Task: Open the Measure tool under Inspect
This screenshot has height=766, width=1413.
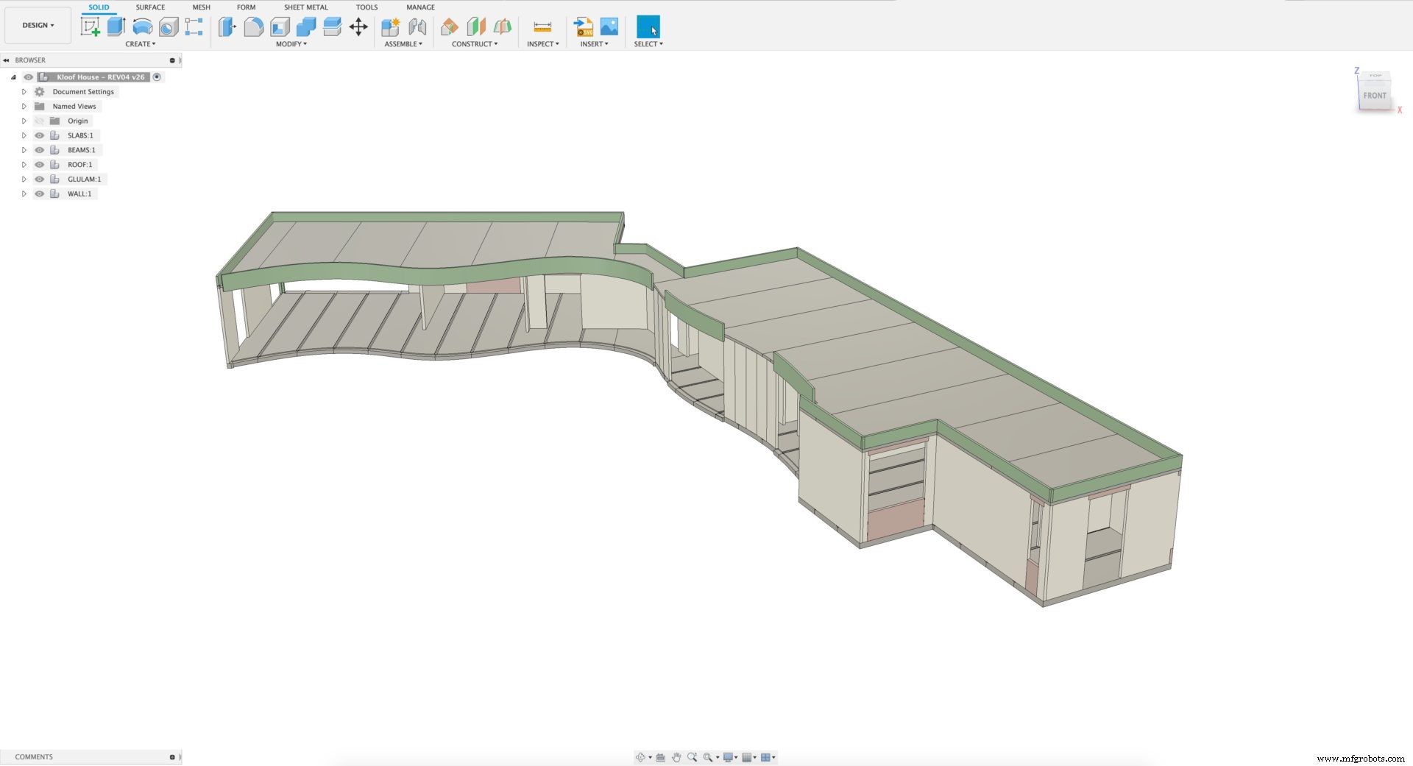Action: 542,26
